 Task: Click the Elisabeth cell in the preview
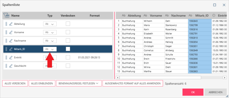(x=154, y=34)
